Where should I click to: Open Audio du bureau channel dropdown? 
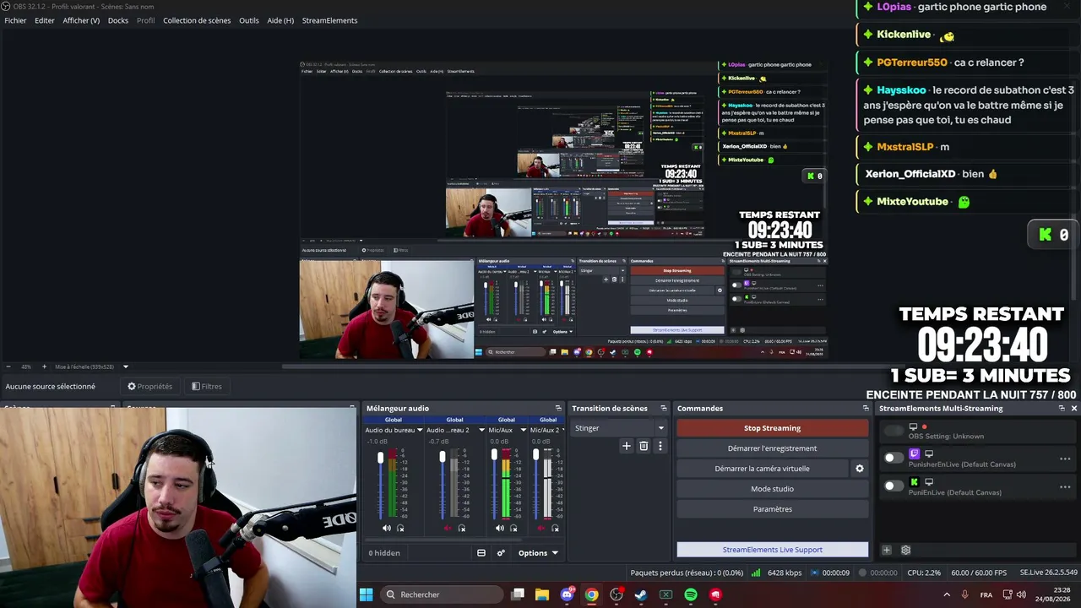click(x=420, y=430)
